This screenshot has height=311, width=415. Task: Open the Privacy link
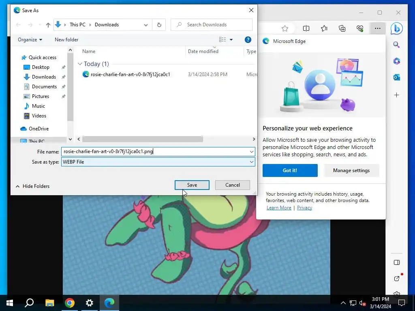(x=304, y=208)
